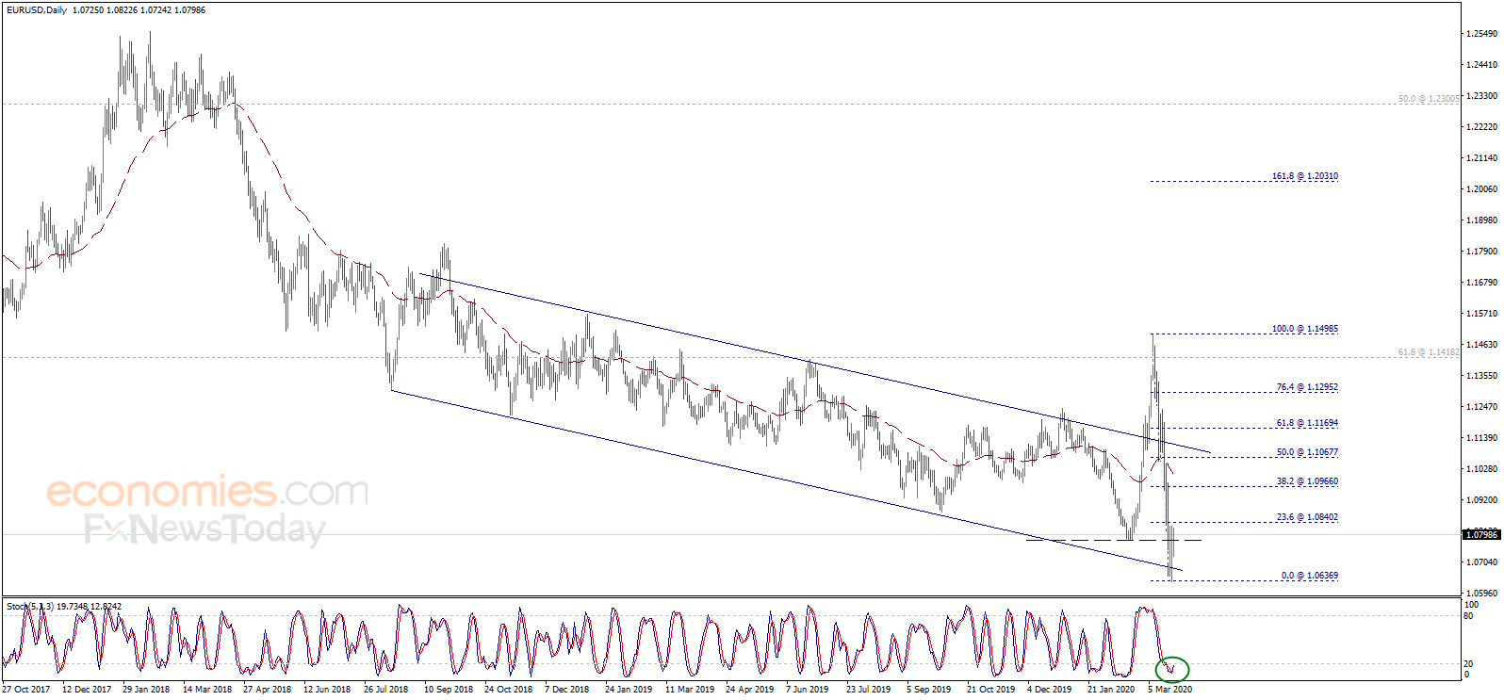Viewport: 1504px width, 700px height.
Task: Click the 23 Jul 2019 date label
Action: [x=868, y=690]
